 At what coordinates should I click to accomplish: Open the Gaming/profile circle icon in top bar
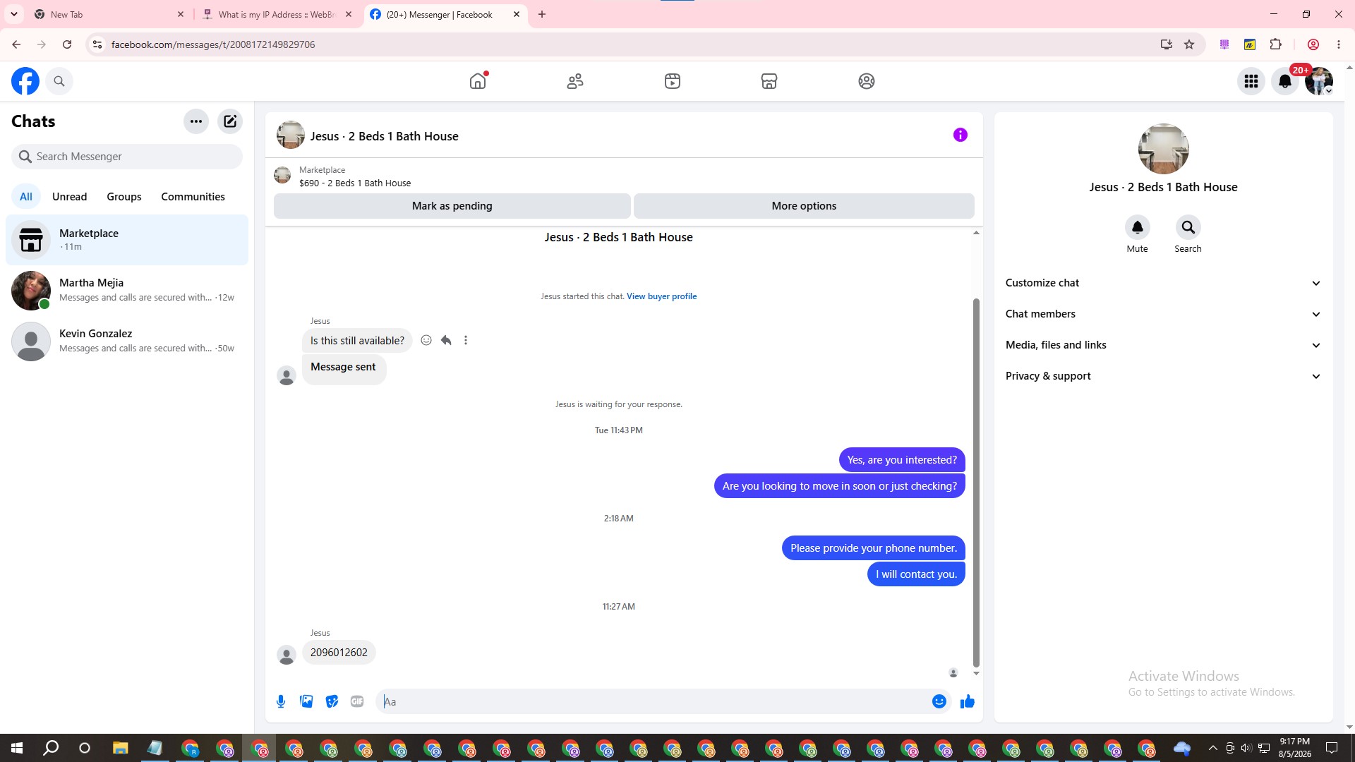[x=867, y=81]
